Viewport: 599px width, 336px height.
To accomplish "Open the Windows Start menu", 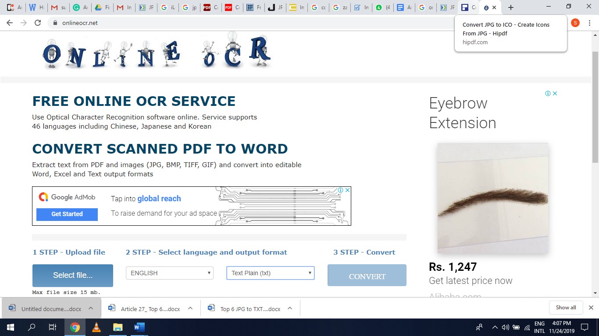I will [x=10, y=327].
